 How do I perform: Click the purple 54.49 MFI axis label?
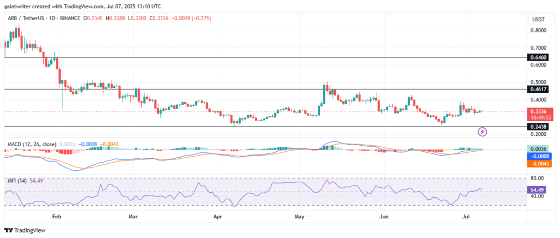coord(538,191)
